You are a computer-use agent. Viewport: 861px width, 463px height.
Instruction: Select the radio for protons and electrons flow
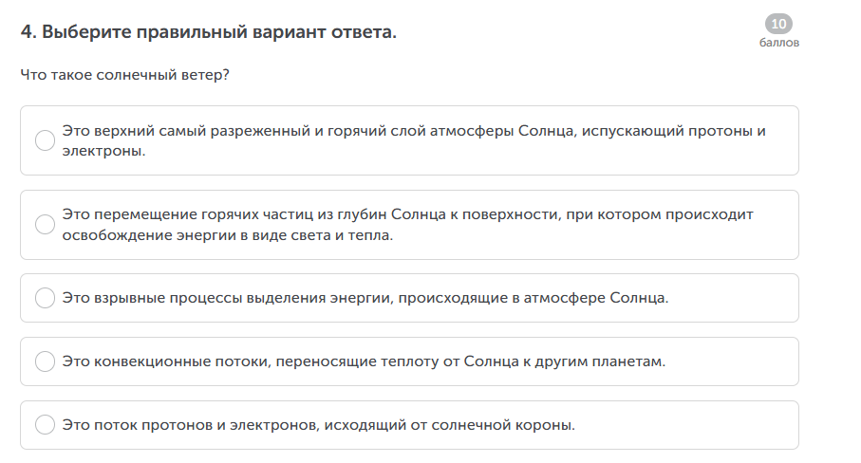(45, 425)
